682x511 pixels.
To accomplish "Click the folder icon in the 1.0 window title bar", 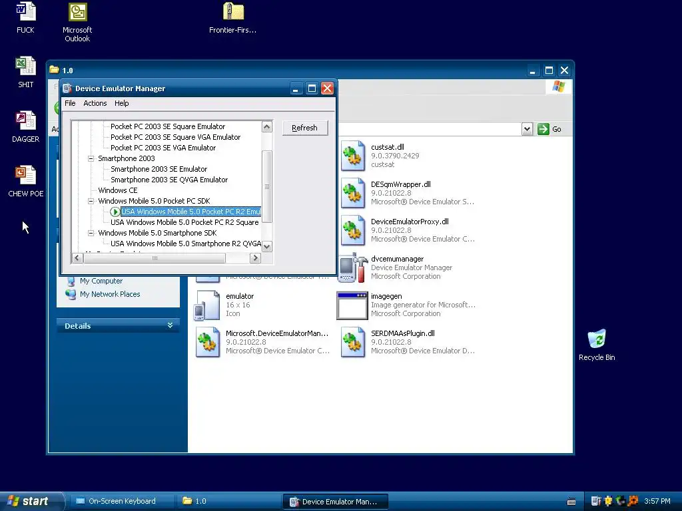I will (54, 70).
